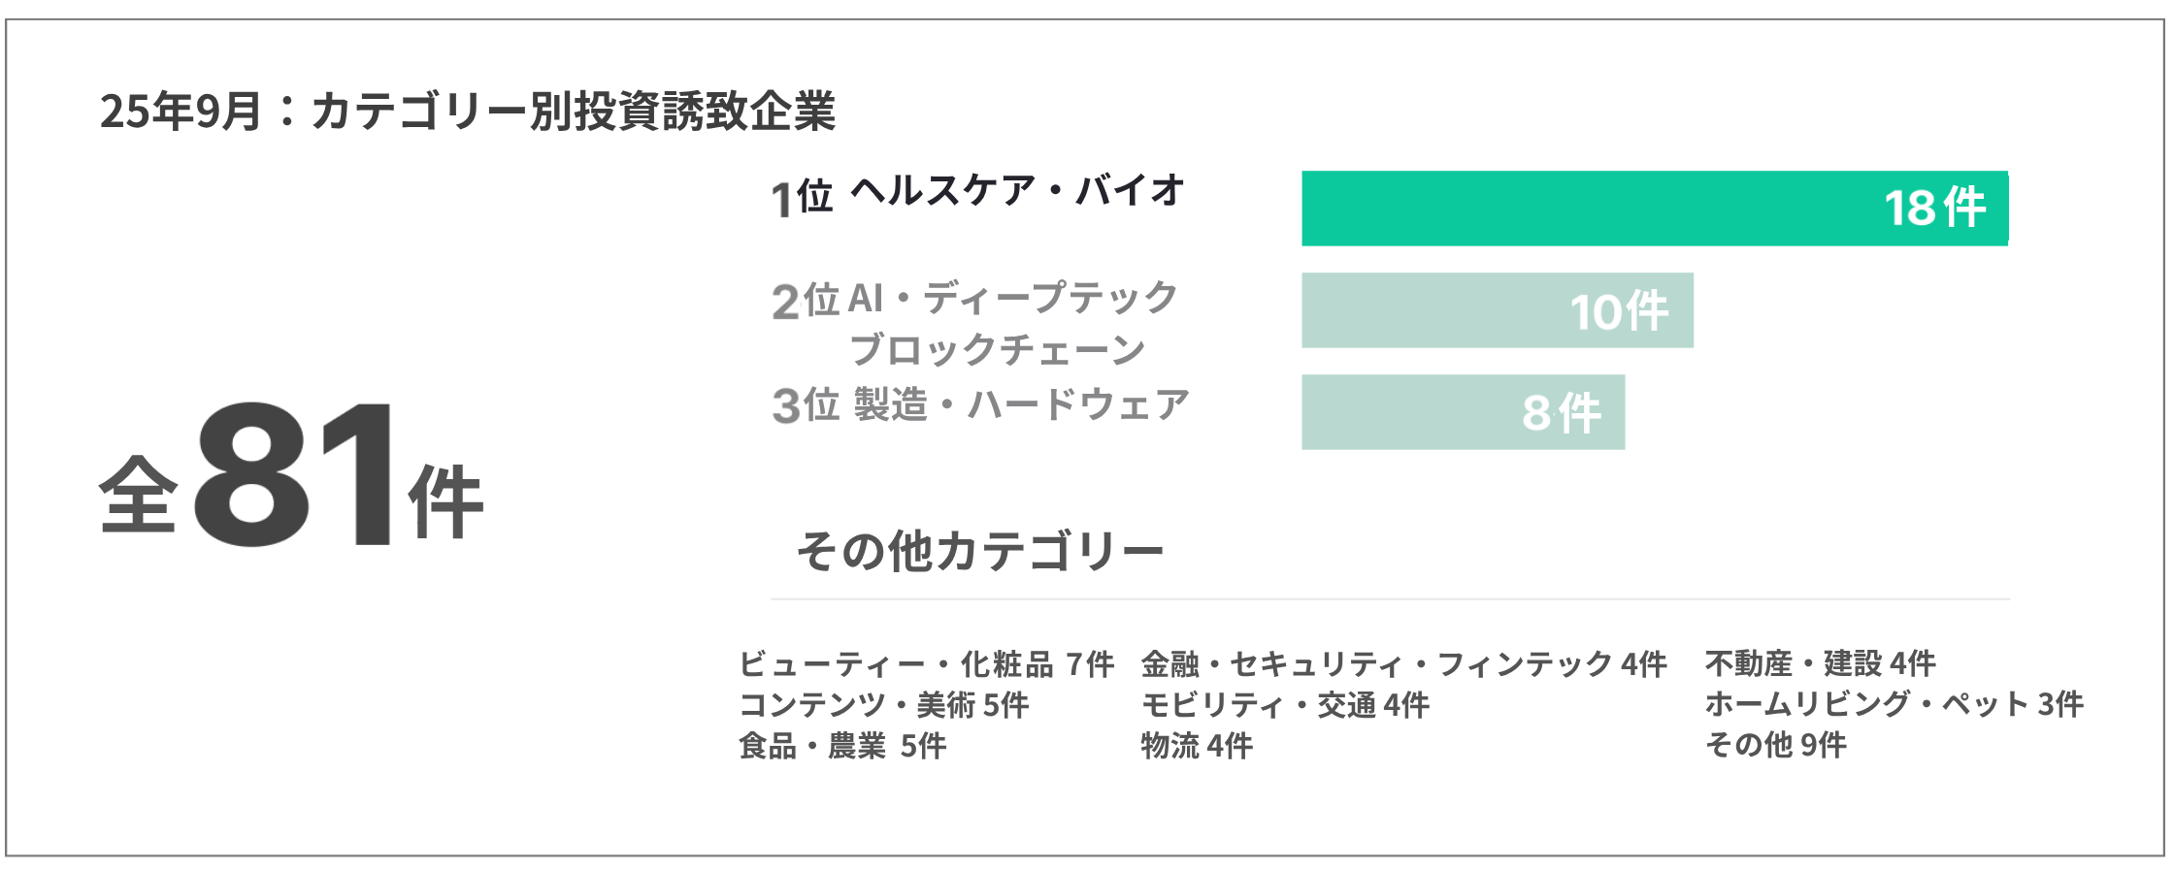The height and width of the screenshot is (869, 2174).
Task: Click the その他カテゴリー heading
Action: [x=979, y=551]
